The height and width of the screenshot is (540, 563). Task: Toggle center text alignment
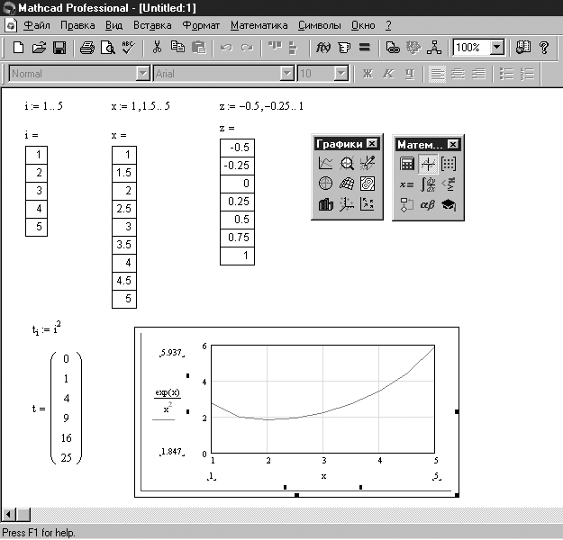458,74
